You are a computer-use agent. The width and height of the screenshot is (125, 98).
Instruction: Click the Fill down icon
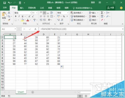coord(102,16)
